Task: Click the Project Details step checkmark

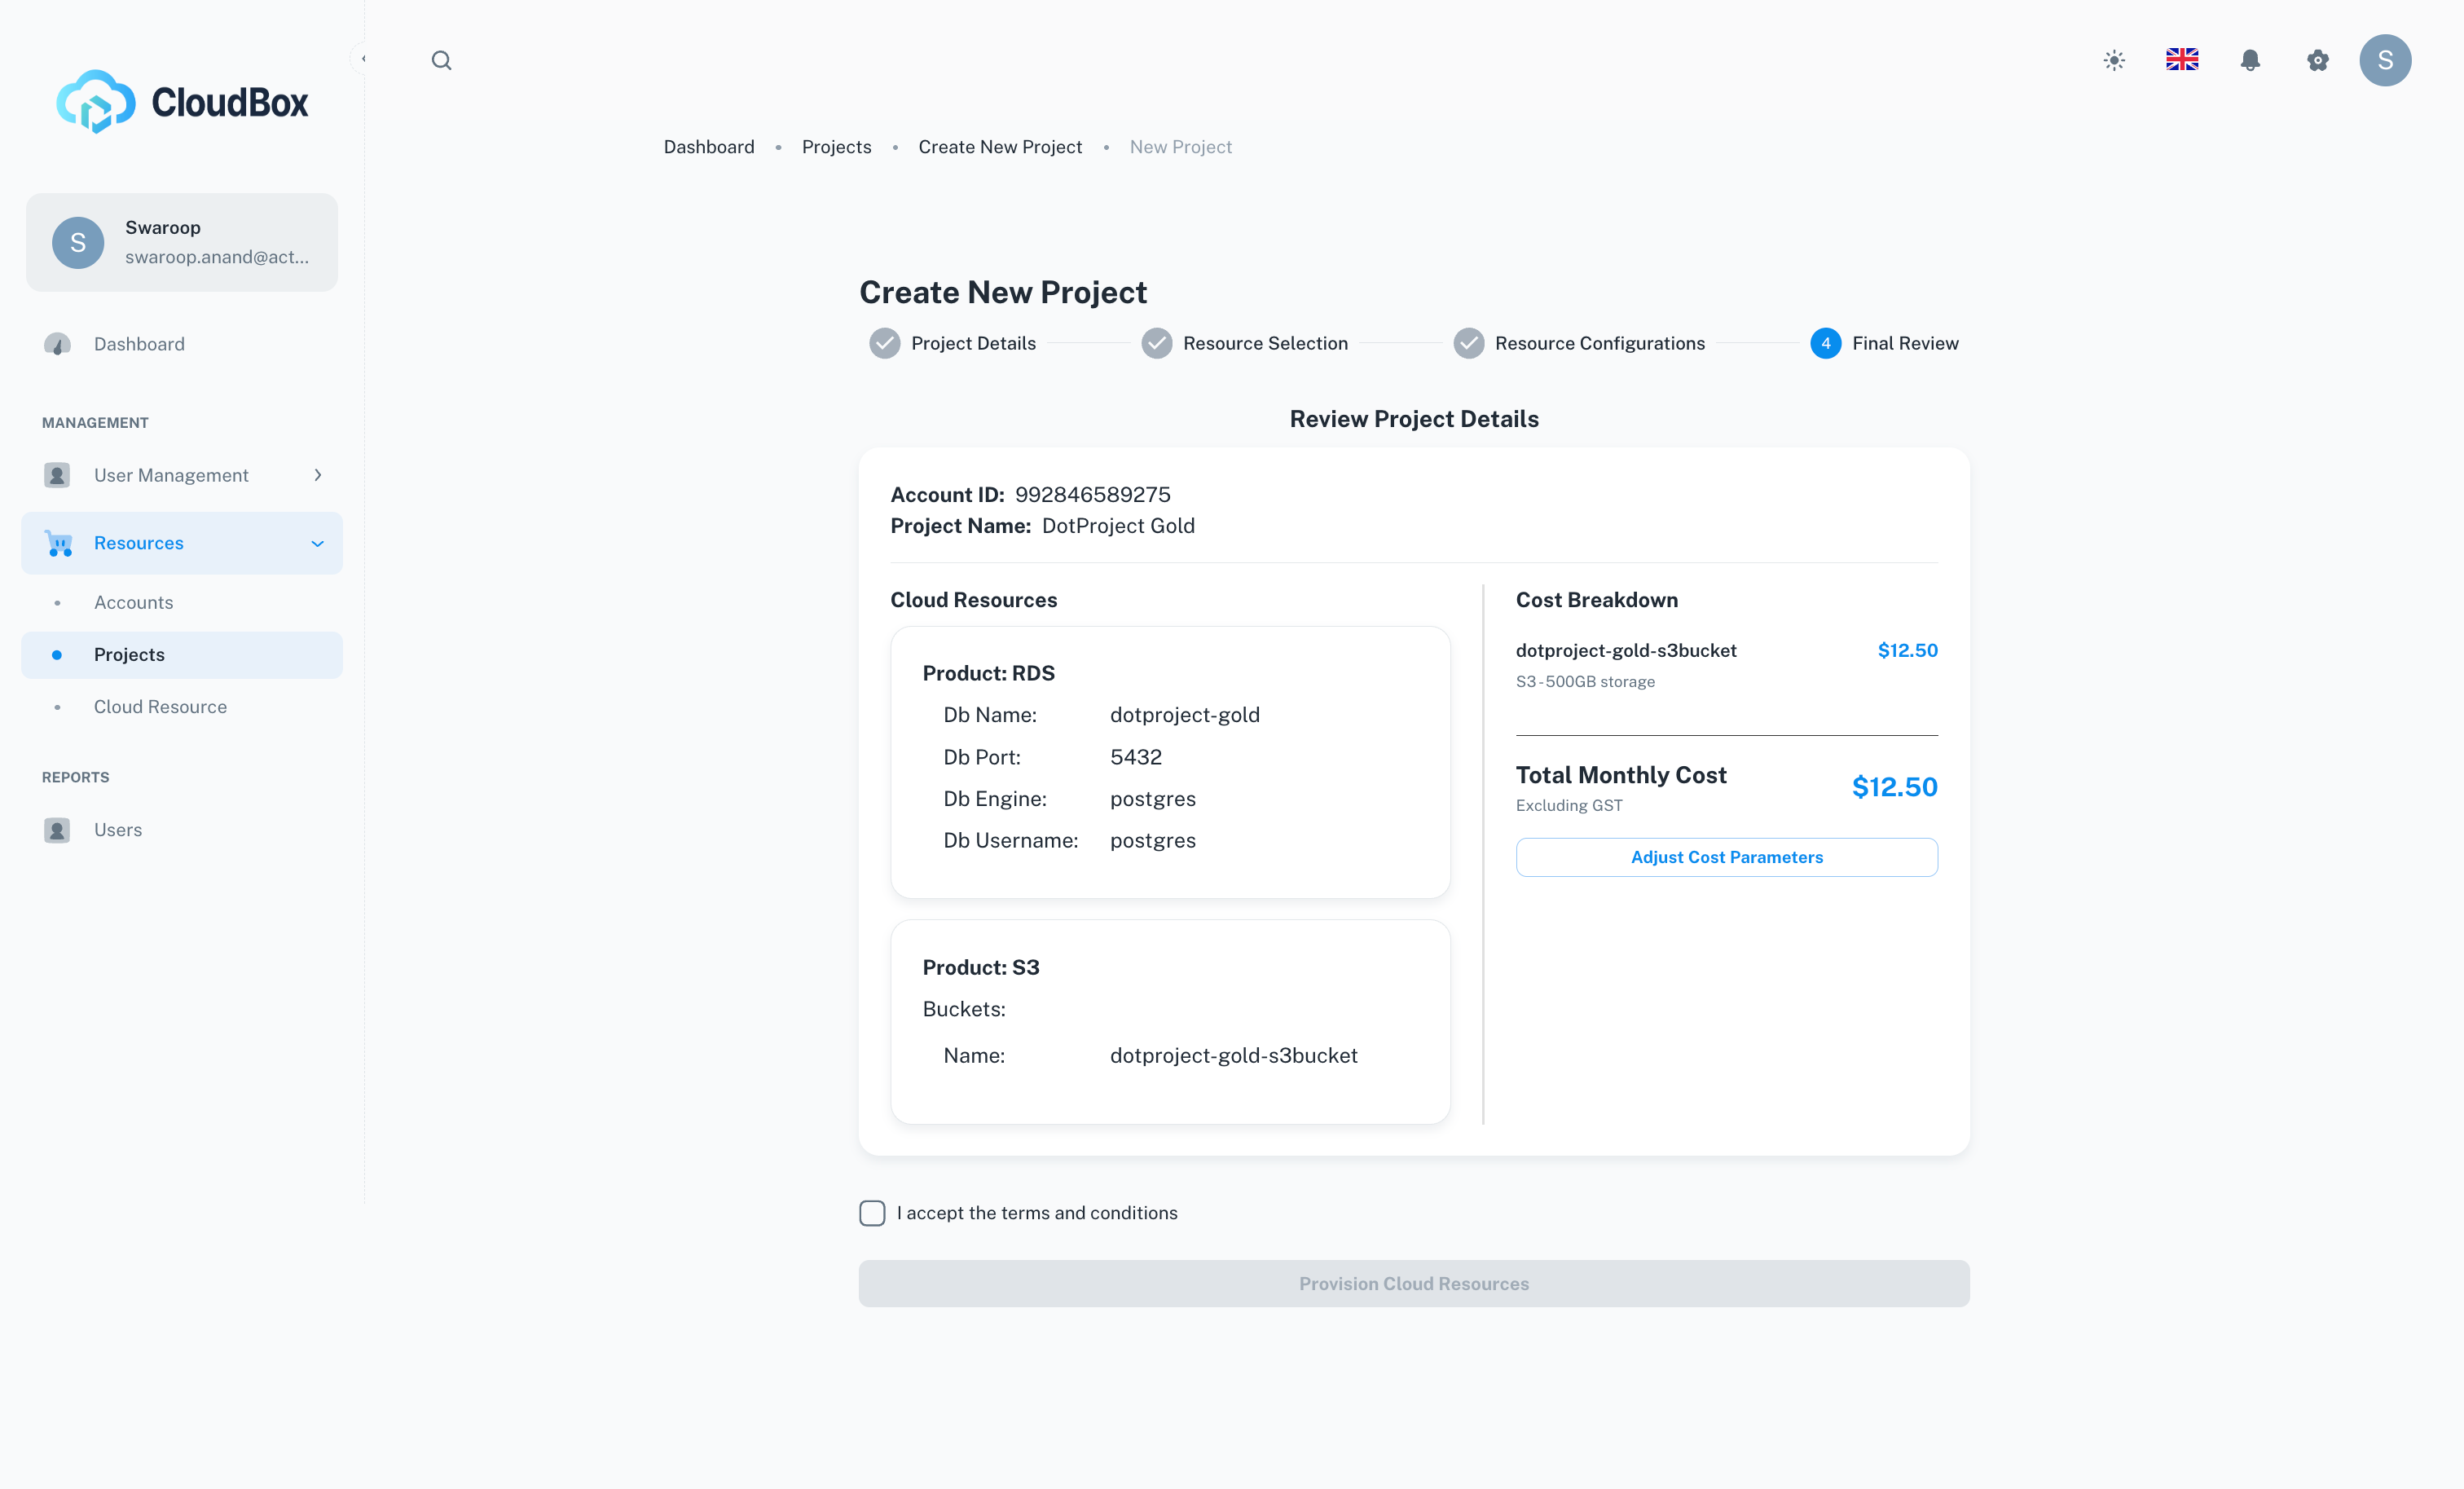Action: coord(884,343)
